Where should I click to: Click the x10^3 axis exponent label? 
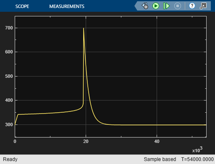[197, 150]
